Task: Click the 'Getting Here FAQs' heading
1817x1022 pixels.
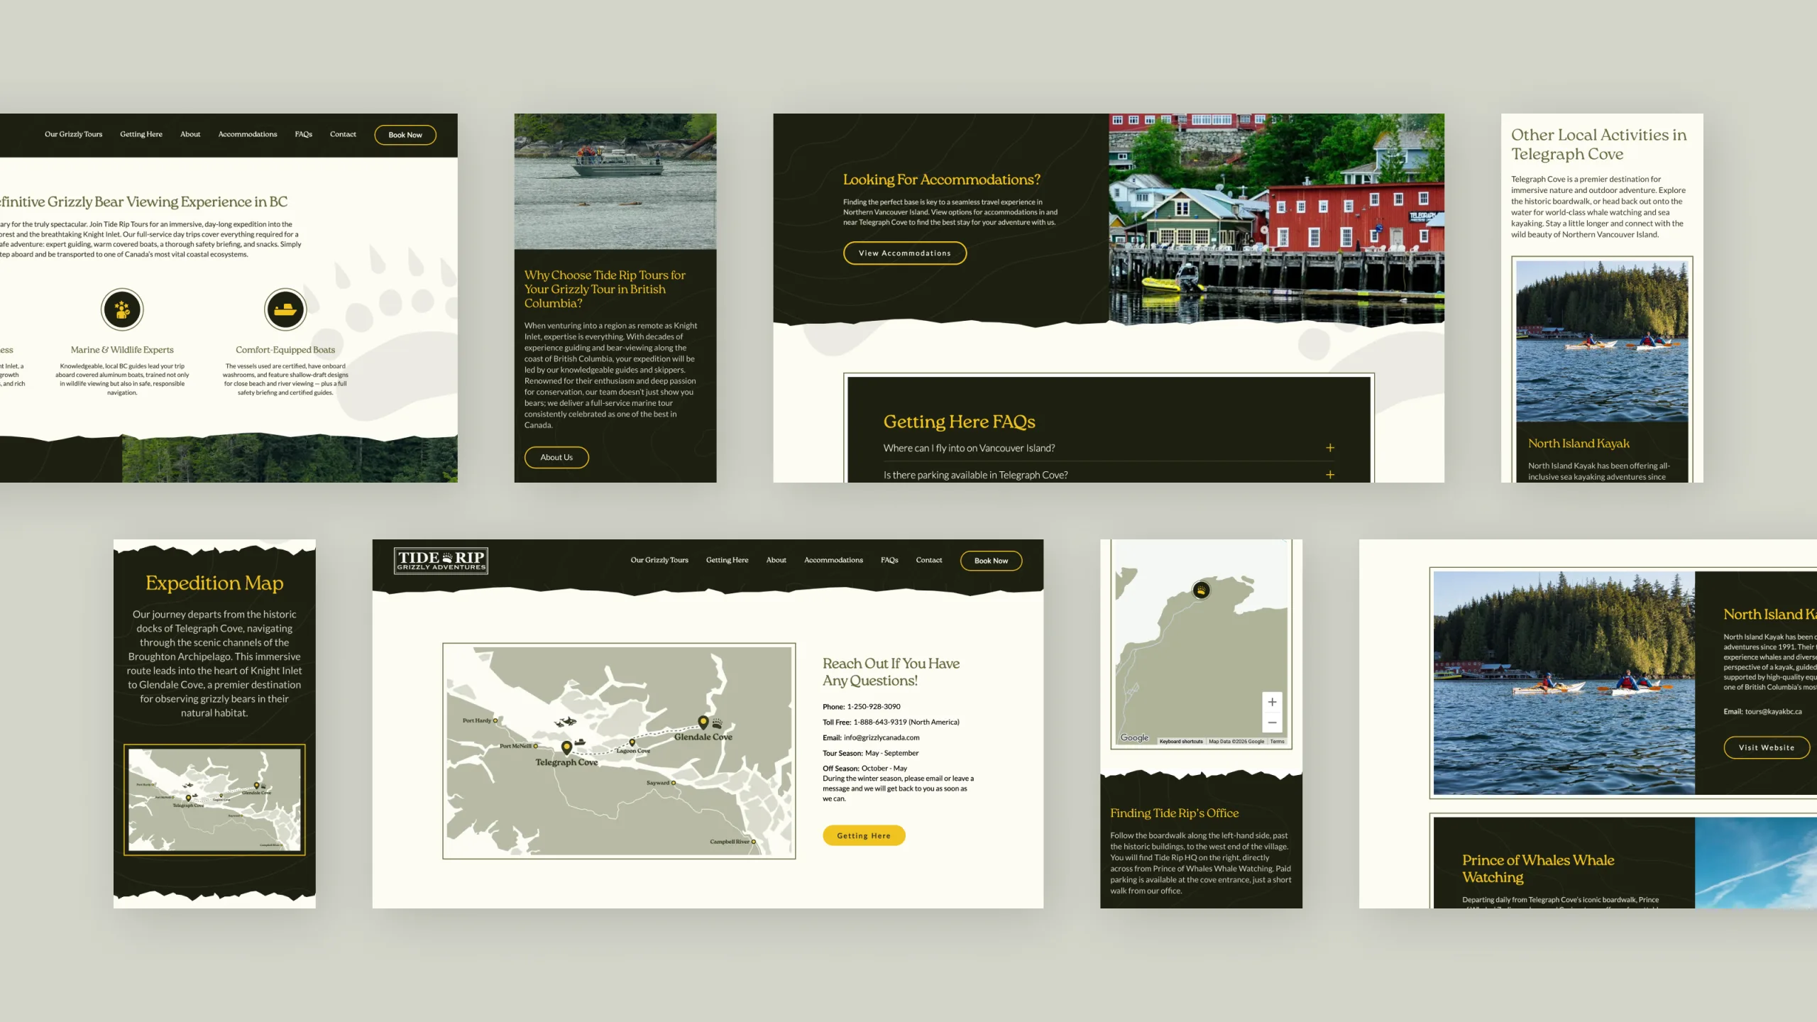Action: [x=959, y=422]
